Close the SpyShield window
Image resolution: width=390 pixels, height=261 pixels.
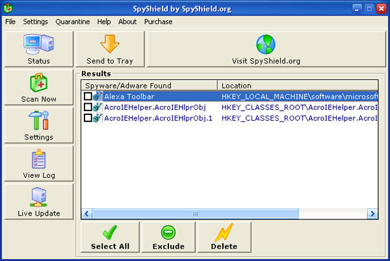(x=382, y=9)
